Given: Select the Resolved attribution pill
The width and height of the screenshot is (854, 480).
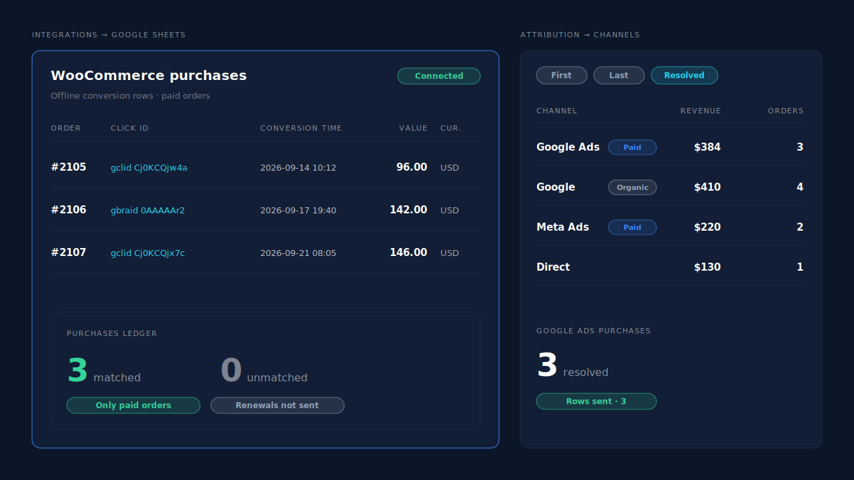Looking at the screenshot, I should point(684,75).
